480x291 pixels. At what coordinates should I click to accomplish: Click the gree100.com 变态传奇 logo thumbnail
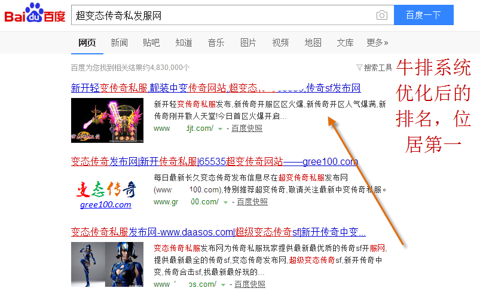[106, 194]
